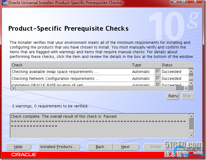The image size is (206, 160).
Task: Close the Oracle Universal Installer window
Action: click(x=195, y=2)
